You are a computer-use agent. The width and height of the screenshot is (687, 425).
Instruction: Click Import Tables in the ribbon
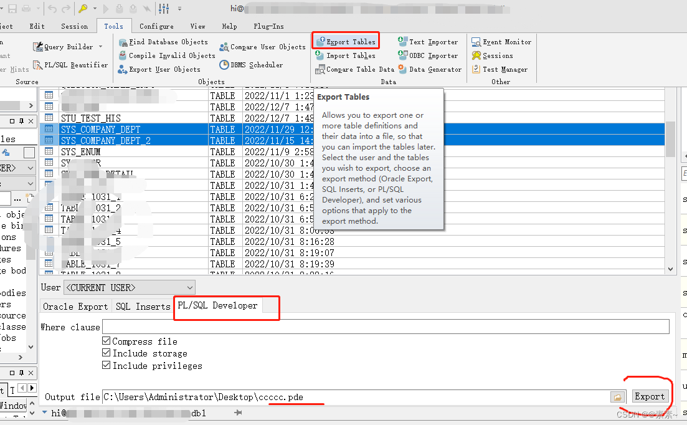345,55
